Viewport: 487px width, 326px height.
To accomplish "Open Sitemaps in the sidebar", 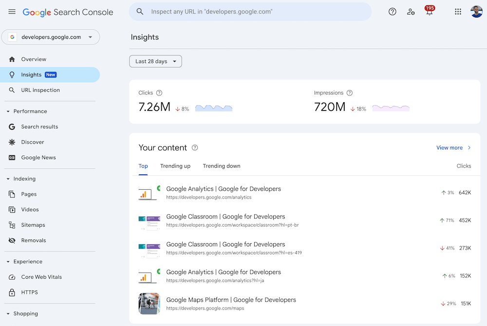I will point(50,225).
